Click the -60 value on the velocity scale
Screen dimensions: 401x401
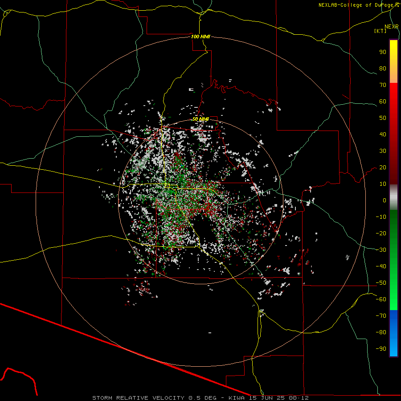pos(381,299)
